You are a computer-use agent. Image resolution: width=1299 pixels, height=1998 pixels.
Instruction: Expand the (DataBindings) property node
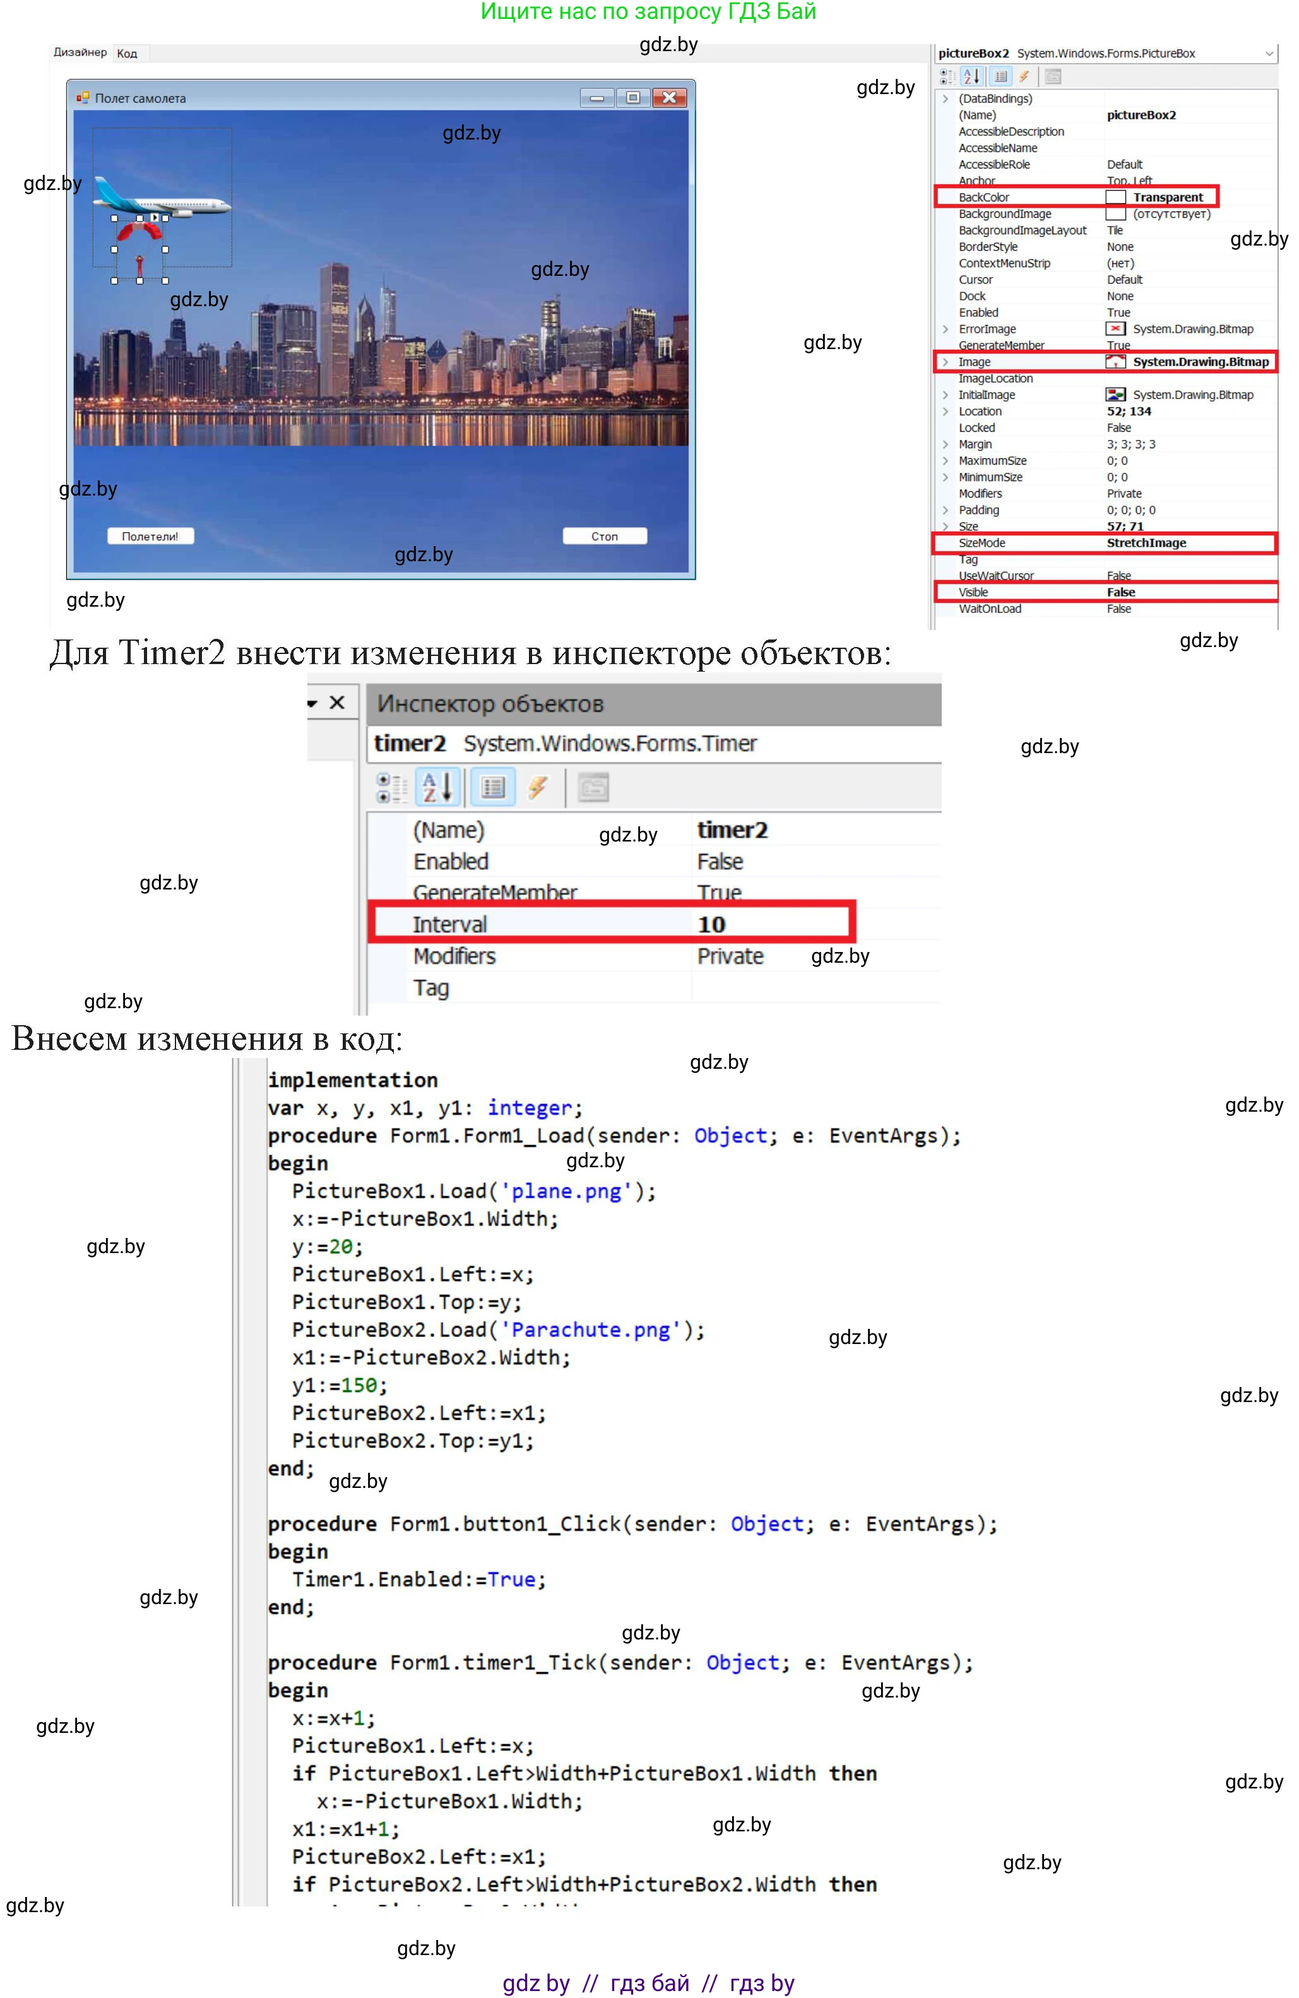coord(946,99)
